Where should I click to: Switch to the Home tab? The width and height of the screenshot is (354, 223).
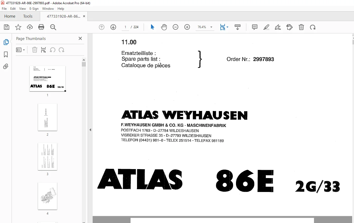10,16
